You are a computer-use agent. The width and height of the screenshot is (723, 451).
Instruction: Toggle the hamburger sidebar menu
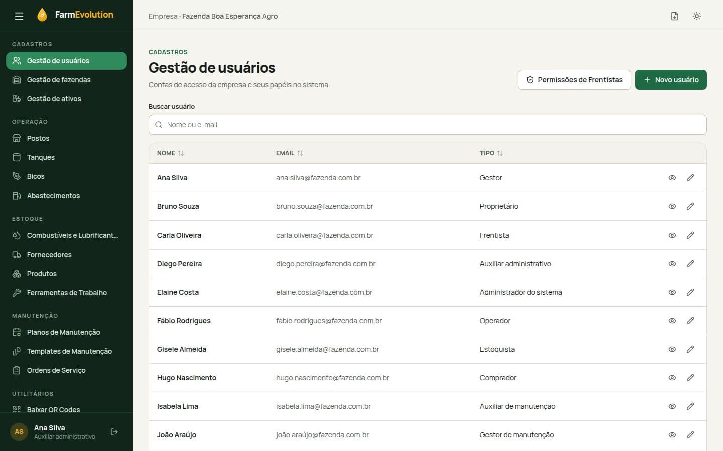point(19,16)
